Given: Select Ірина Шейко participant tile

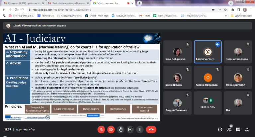Looking at the screenshot, I should click(177, 77).
